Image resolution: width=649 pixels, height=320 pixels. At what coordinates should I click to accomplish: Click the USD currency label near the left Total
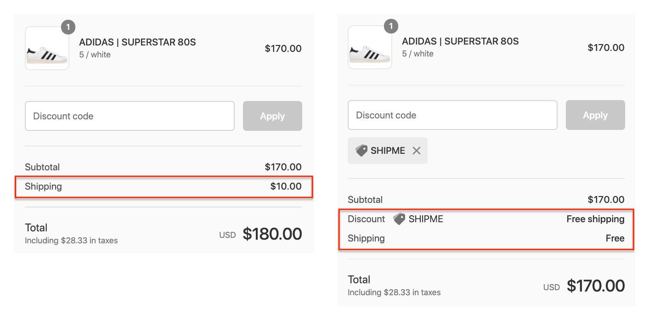point(227,235)
